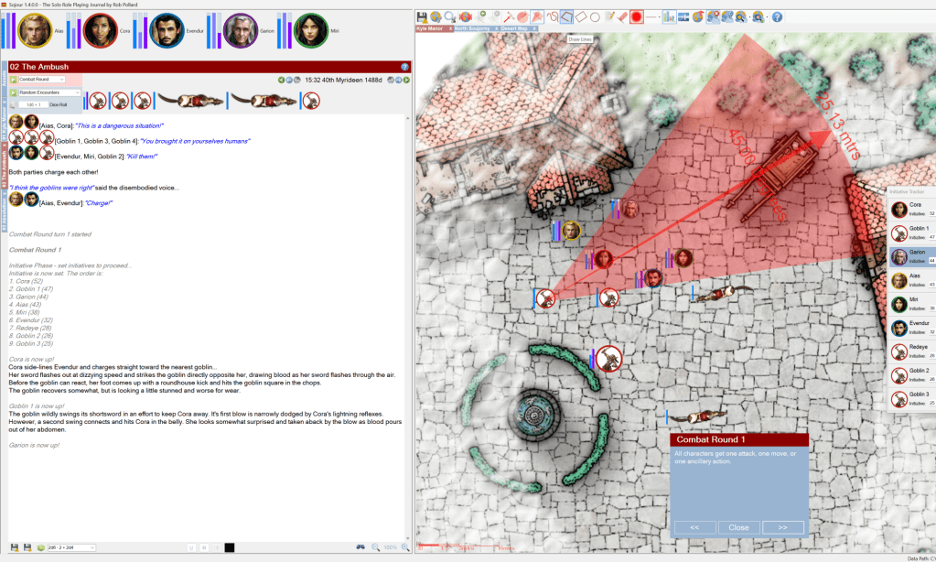
Task: Click the binoculars search icon
Action: [x=360, y=547]
